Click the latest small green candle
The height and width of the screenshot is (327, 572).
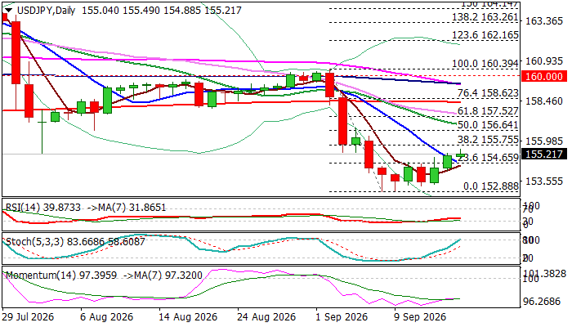click(x=461, y=155)
